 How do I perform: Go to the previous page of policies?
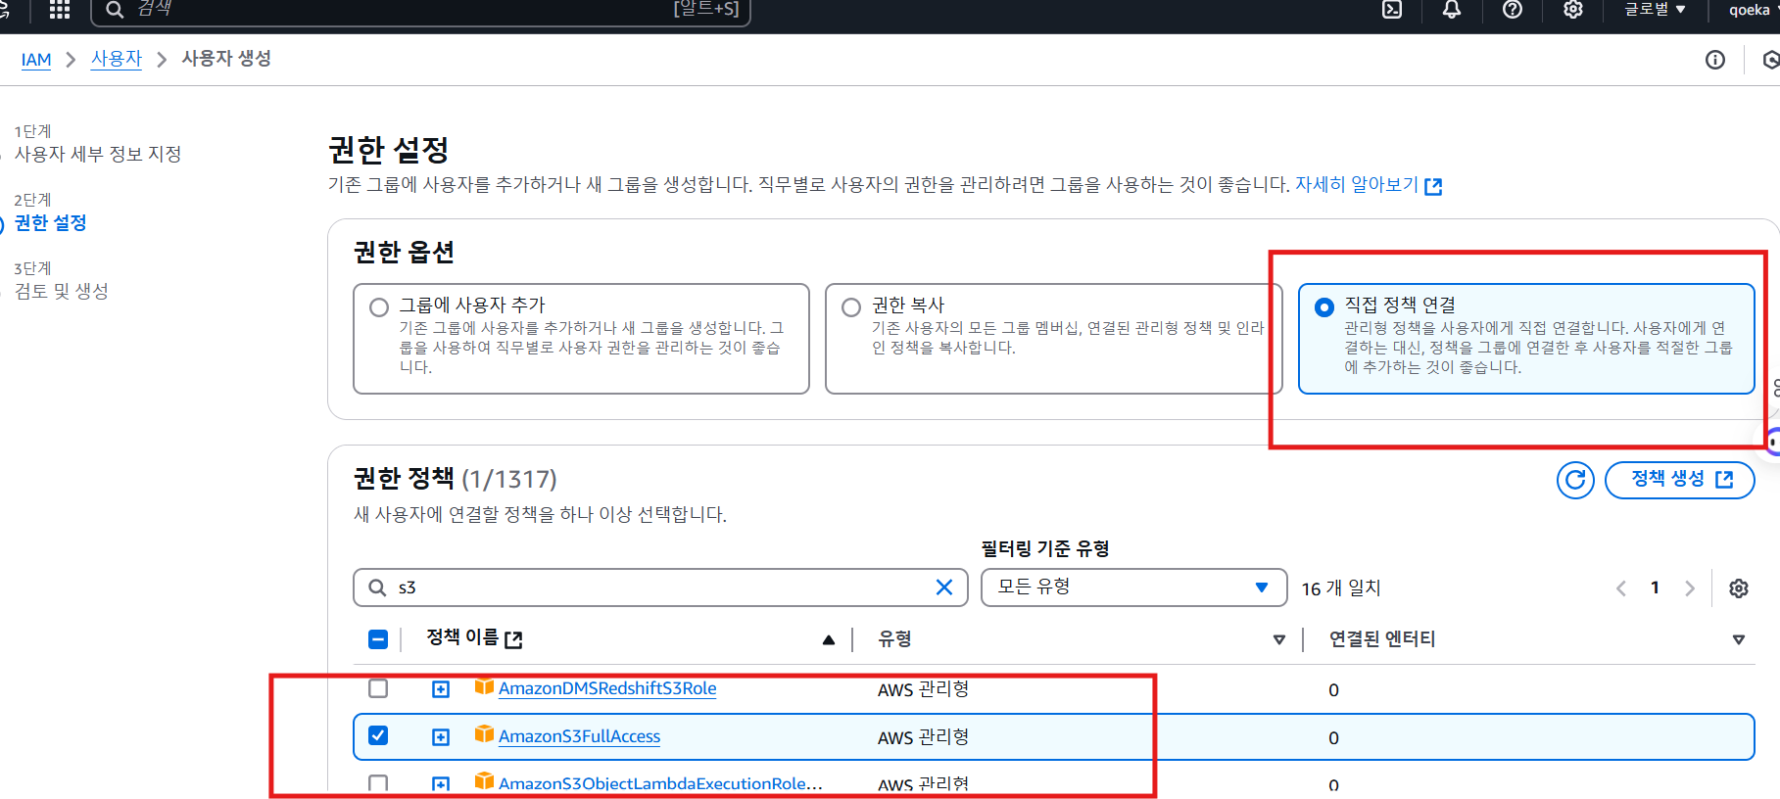[1621, 588]
